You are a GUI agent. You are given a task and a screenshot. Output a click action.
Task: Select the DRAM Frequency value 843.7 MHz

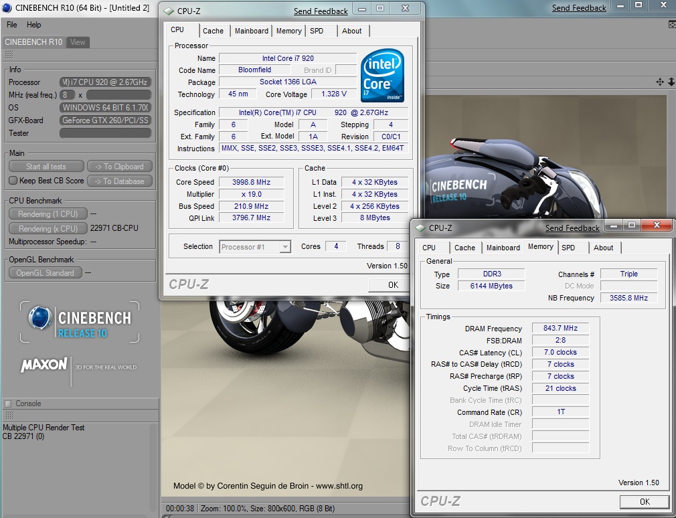560,328
